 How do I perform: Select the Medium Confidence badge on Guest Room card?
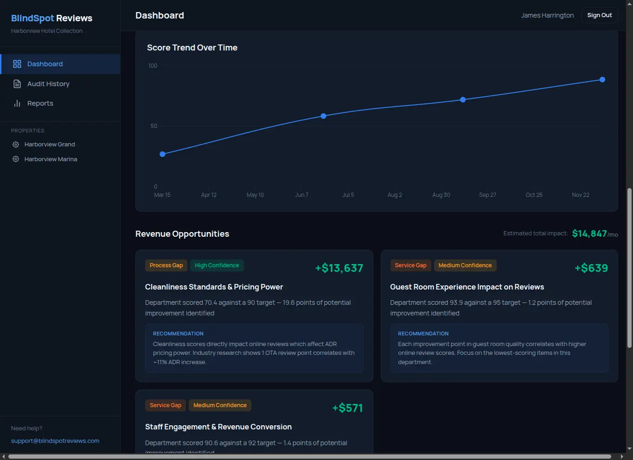point(465,265)
